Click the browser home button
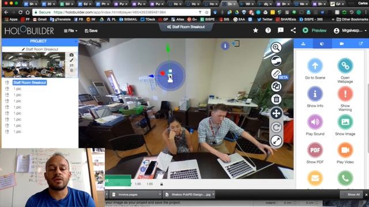Viewport: 369px width, 207px height. coord(28,12)
